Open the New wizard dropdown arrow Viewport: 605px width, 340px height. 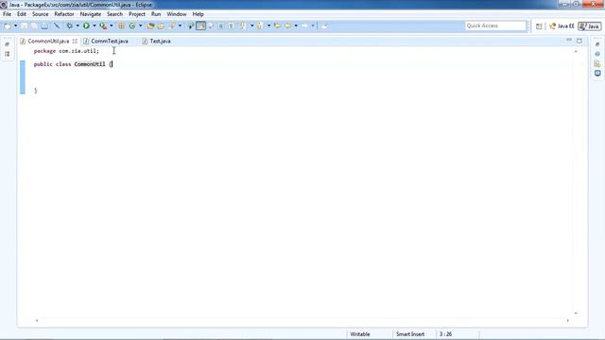click(x=15, y=25)
